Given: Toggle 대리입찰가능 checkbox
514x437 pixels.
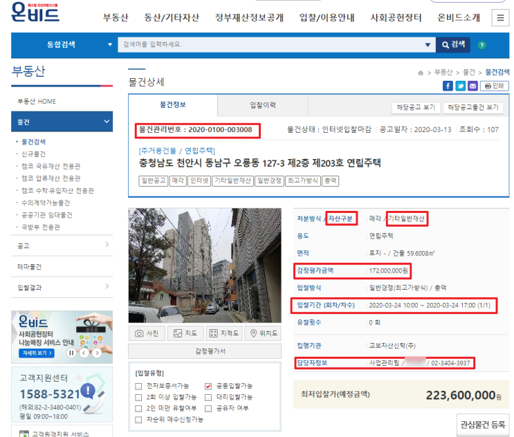Looking at the screenshot, I should (x=208, y=398).
